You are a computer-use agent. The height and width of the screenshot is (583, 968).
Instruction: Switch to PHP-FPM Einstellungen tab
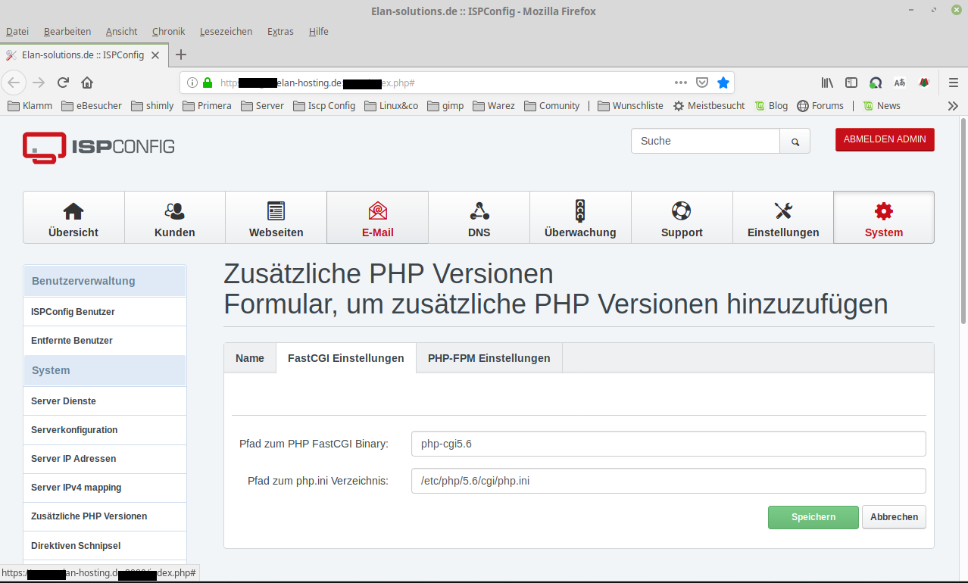pos(489,358)
